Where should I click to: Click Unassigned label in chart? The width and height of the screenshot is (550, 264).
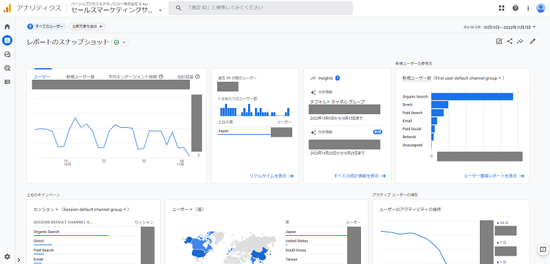412,145
